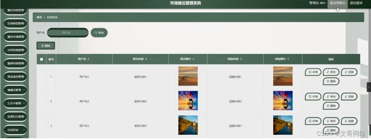This screenshot has width=371, height=140.
Task: Click the 留言内容1 cell
Action: click(x=140, y=77)
